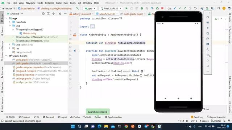Viewport: 232px width, 130px height.
Task: Click the master git branch widget
Action: [216, 121]
